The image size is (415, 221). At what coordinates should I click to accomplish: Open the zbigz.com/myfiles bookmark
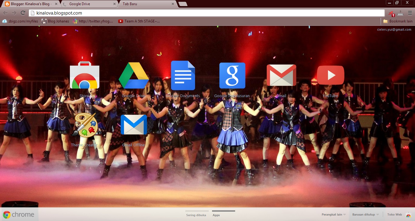[x=20, y=21]
